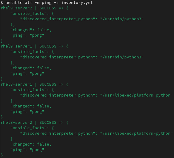Click "ansible_facts" key under rhel9-server2
Screen dimensions: 174x158
(x=28, y=14)
